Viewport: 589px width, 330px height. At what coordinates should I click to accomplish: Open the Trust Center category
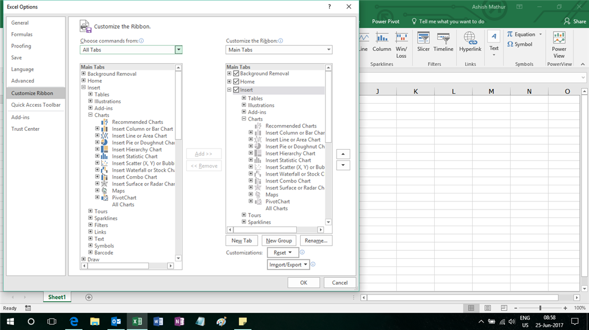(x=25, y=129)
